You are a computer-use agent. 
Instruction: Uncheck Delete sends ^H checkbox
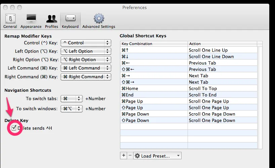pyautogui.click(x=14, y=128)
